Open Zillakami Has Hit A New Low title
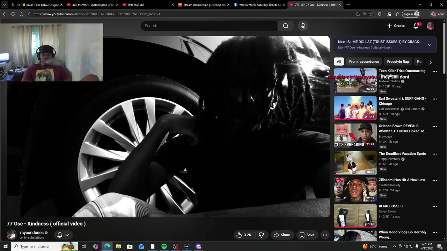447x251 pixels. (x=402, y=180)
